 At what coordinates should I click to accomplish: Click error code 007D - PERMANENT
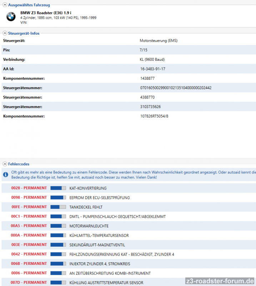(29, 282)
